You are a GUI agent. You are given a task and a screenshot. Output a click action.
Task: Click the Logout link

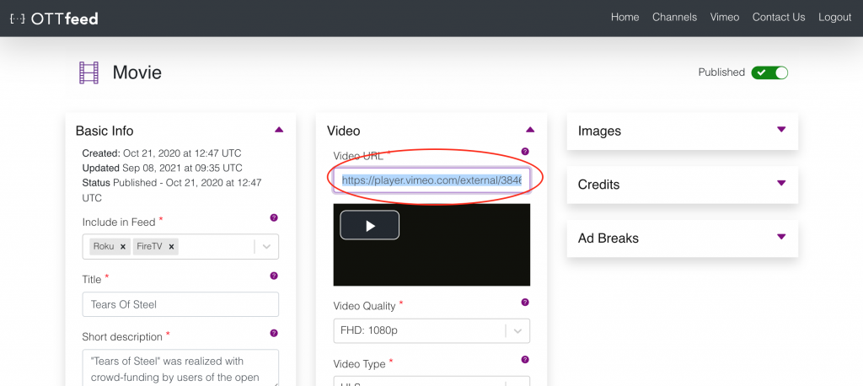coord(834,17)
